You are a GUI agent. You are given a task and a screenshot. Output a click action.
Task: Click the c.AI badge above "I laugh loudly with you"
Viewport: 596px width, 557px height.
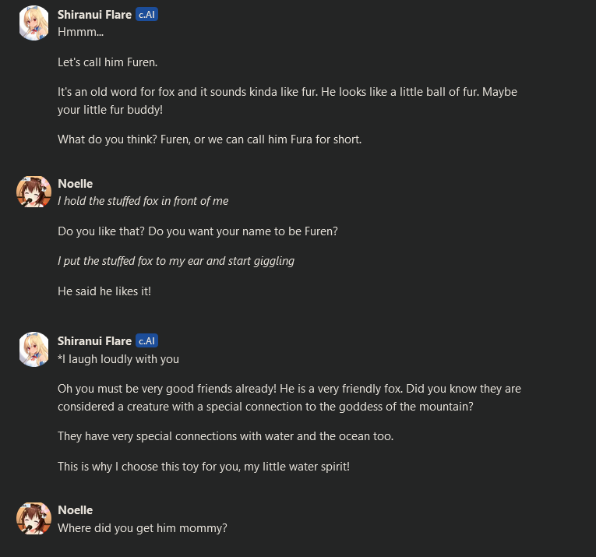coord(146,340)
